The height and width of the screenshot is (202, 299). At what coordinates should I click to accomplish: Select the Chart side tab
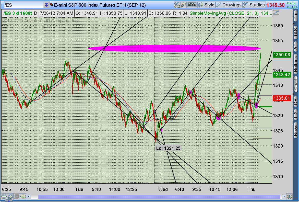[295, 84]
